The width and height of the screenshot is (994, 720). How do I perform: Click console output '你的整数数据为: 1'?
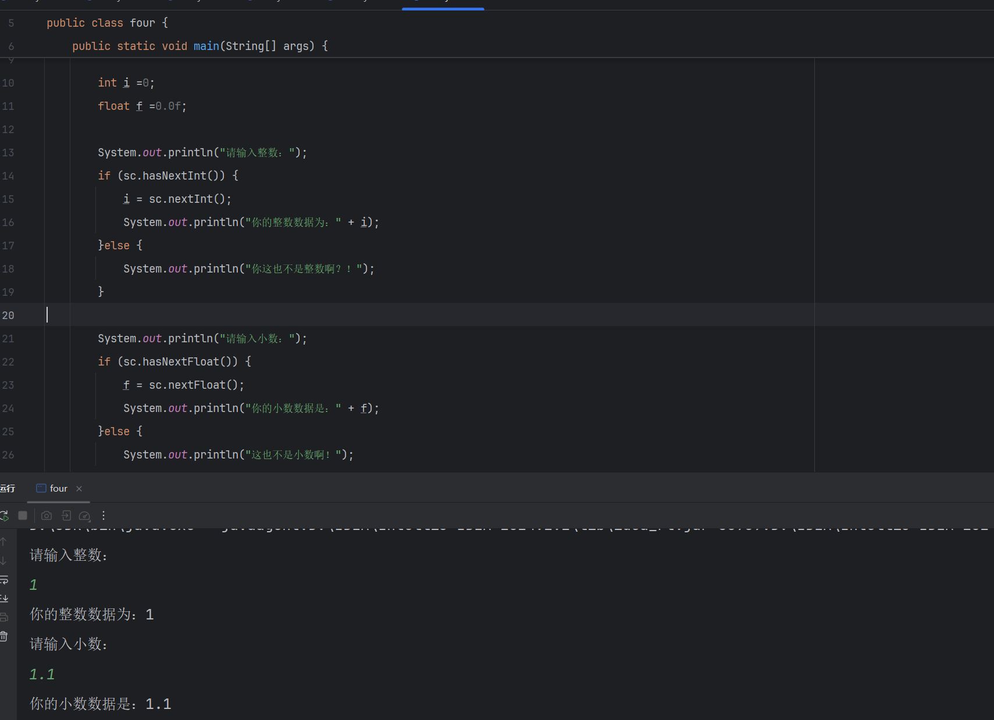pos(92,615)
